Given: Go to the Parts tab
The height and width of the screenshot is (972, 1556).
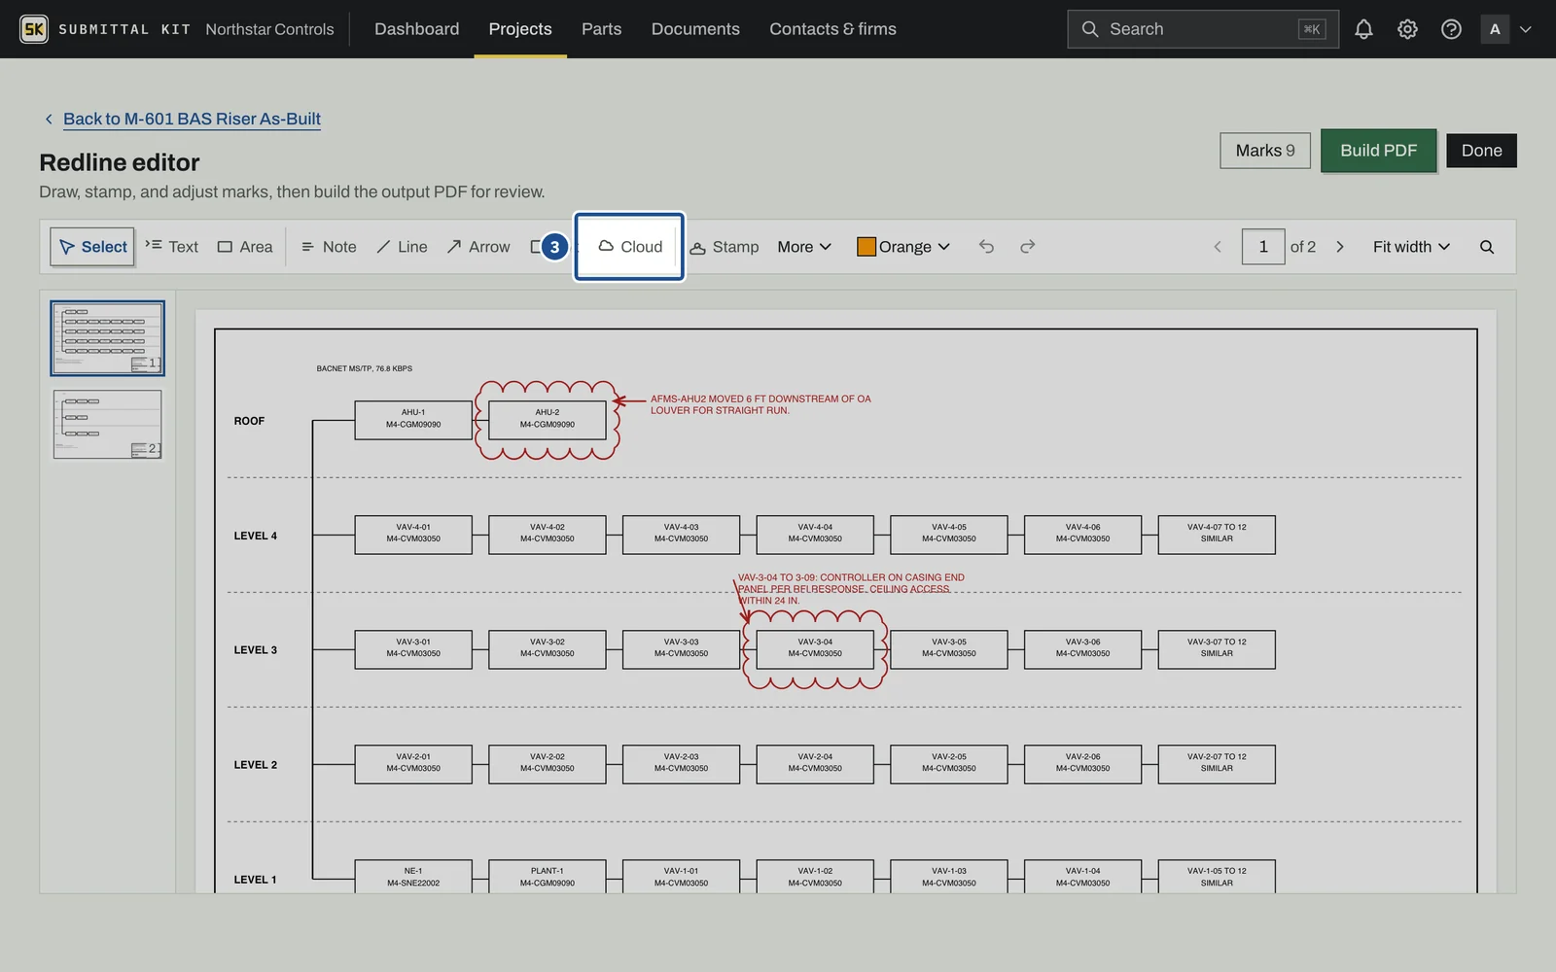Looking at the screenshot, I should pos(601,29).
